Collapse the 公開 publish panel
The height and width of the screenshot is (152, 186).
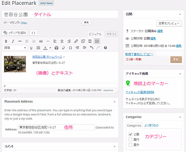click(180, 14)
